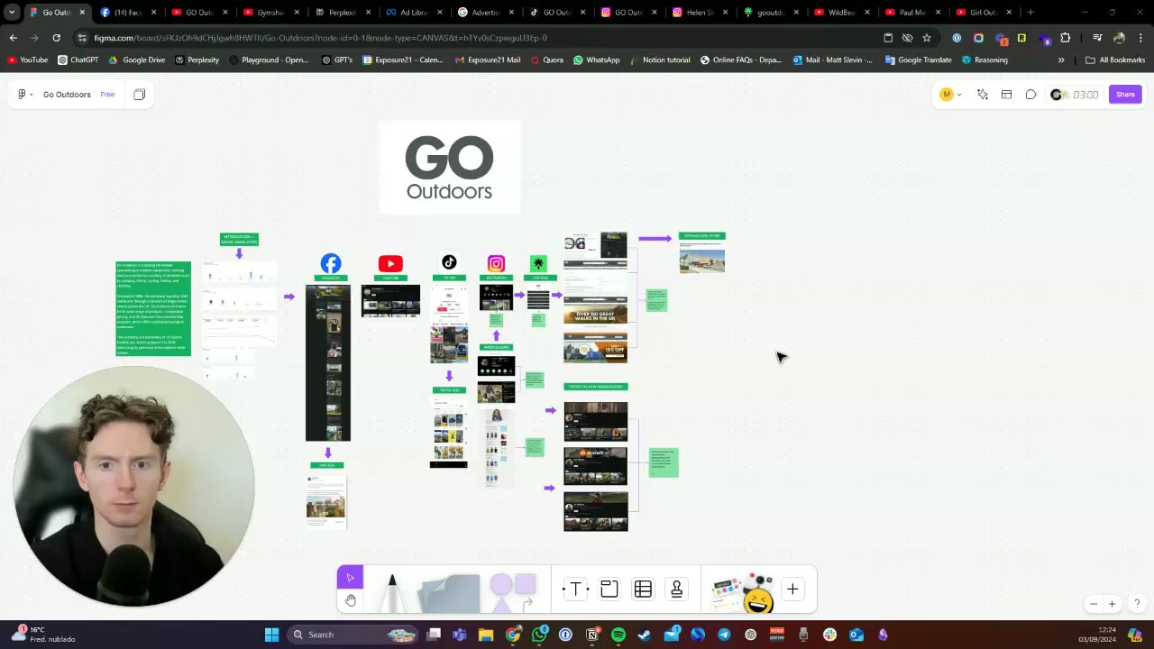Switch to the Facebook (14) tab
The height and width of the screenshot is (649, 1154).
[127, 13]
